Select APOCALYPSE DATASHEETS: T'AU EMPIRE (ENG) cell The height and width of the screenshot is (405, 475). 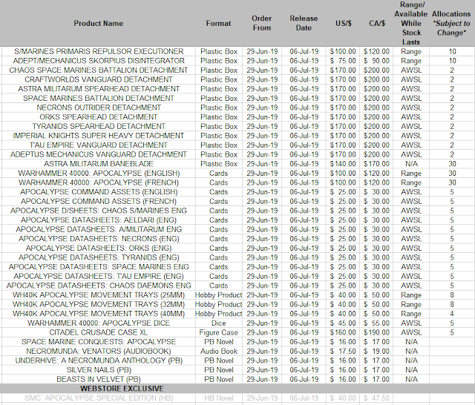pos(99,277)
